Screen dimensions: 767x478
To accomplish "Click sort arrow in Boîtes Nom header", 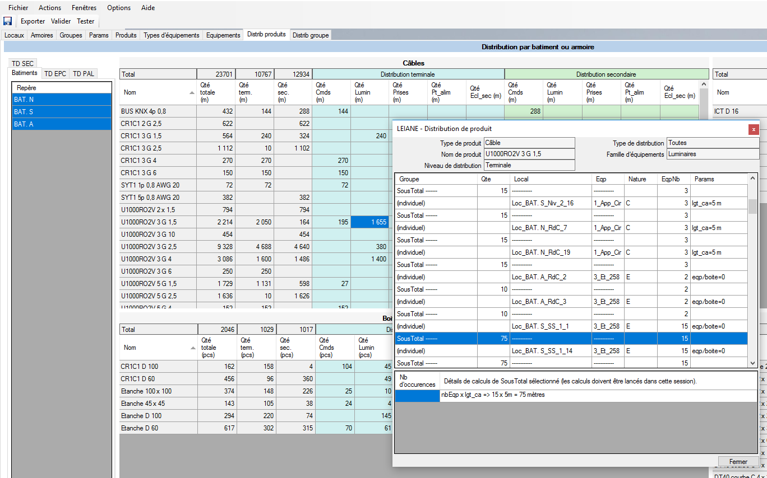I will [192, 348].
